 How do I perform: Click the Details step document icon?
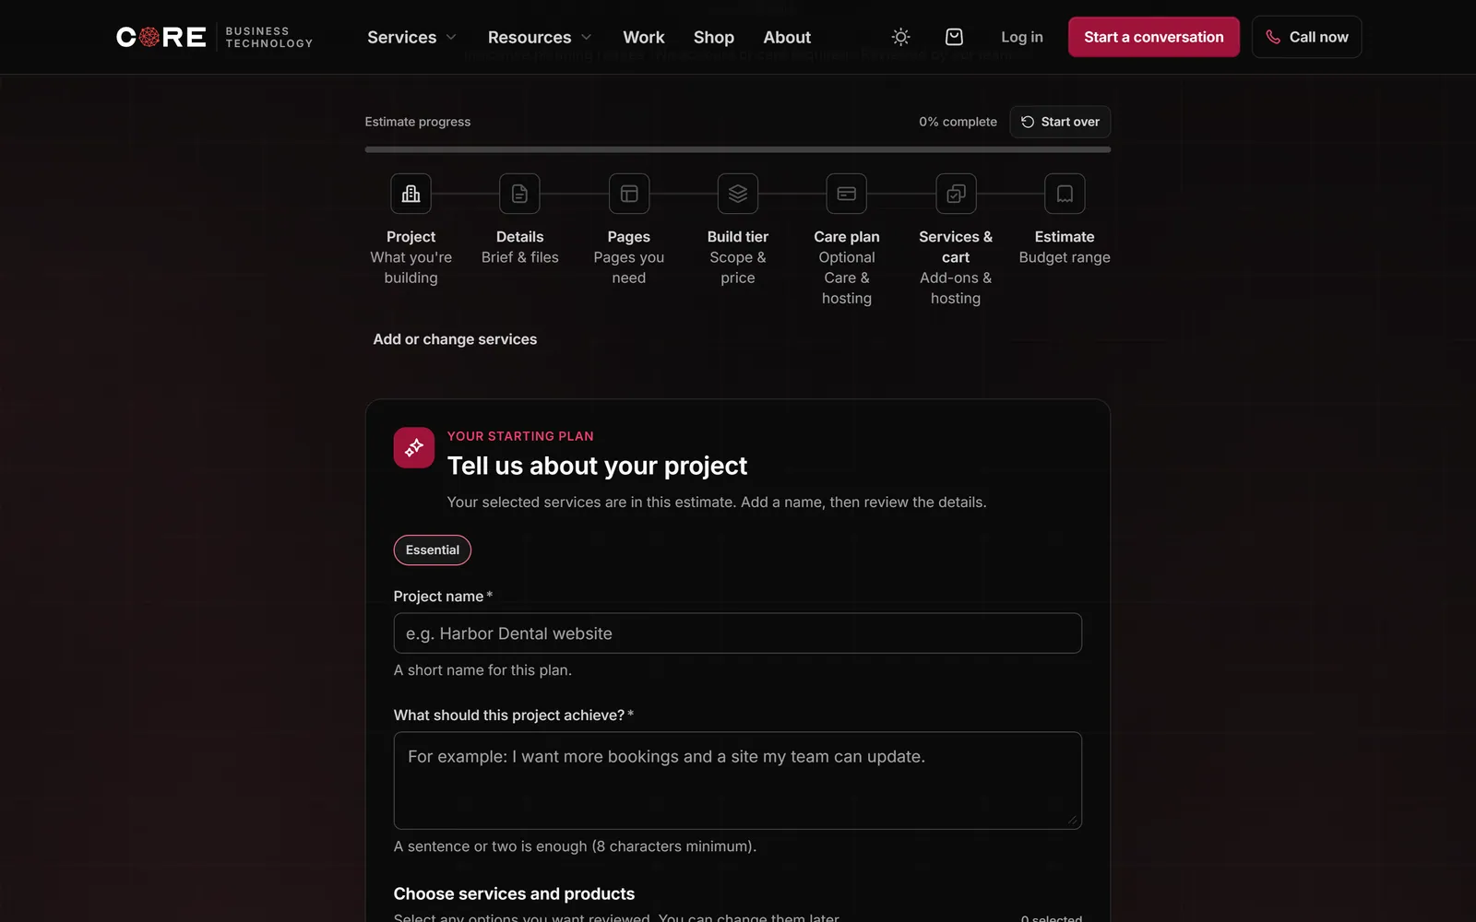point(519,194)
